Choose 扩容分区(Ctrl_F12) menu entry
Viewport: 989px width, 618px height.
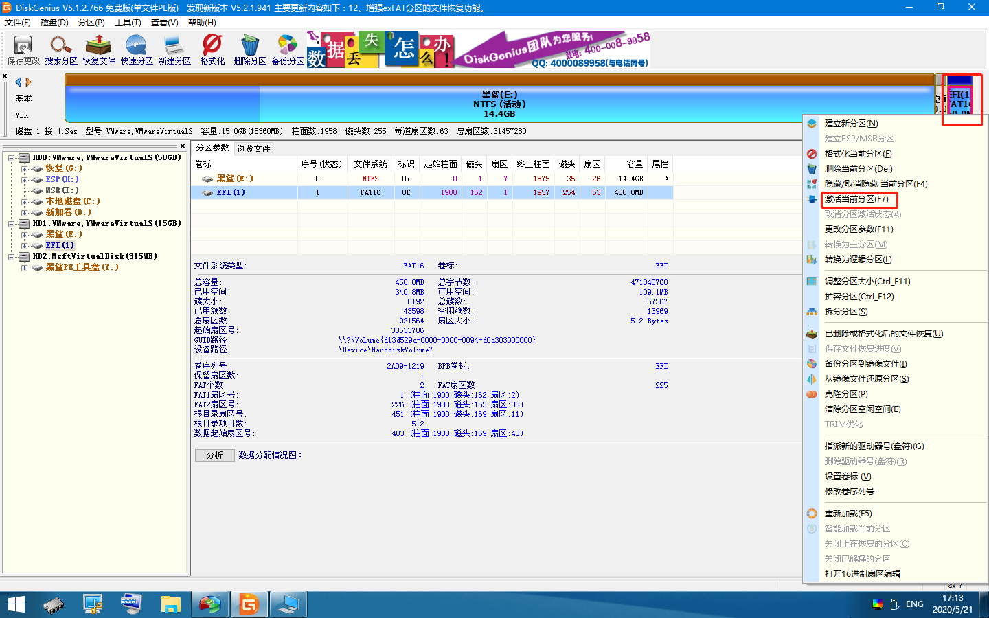859,297
